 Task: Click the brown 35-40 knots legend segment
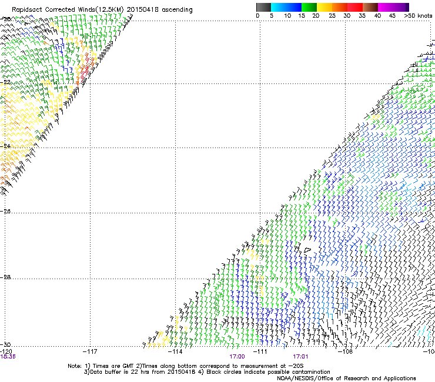370,7
